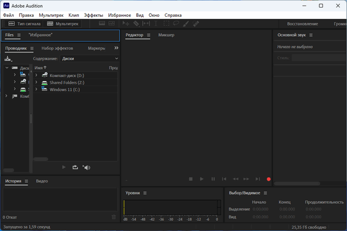Show hidden panel tabs with double chevron
347x231 pixels.
click(116, 48)
